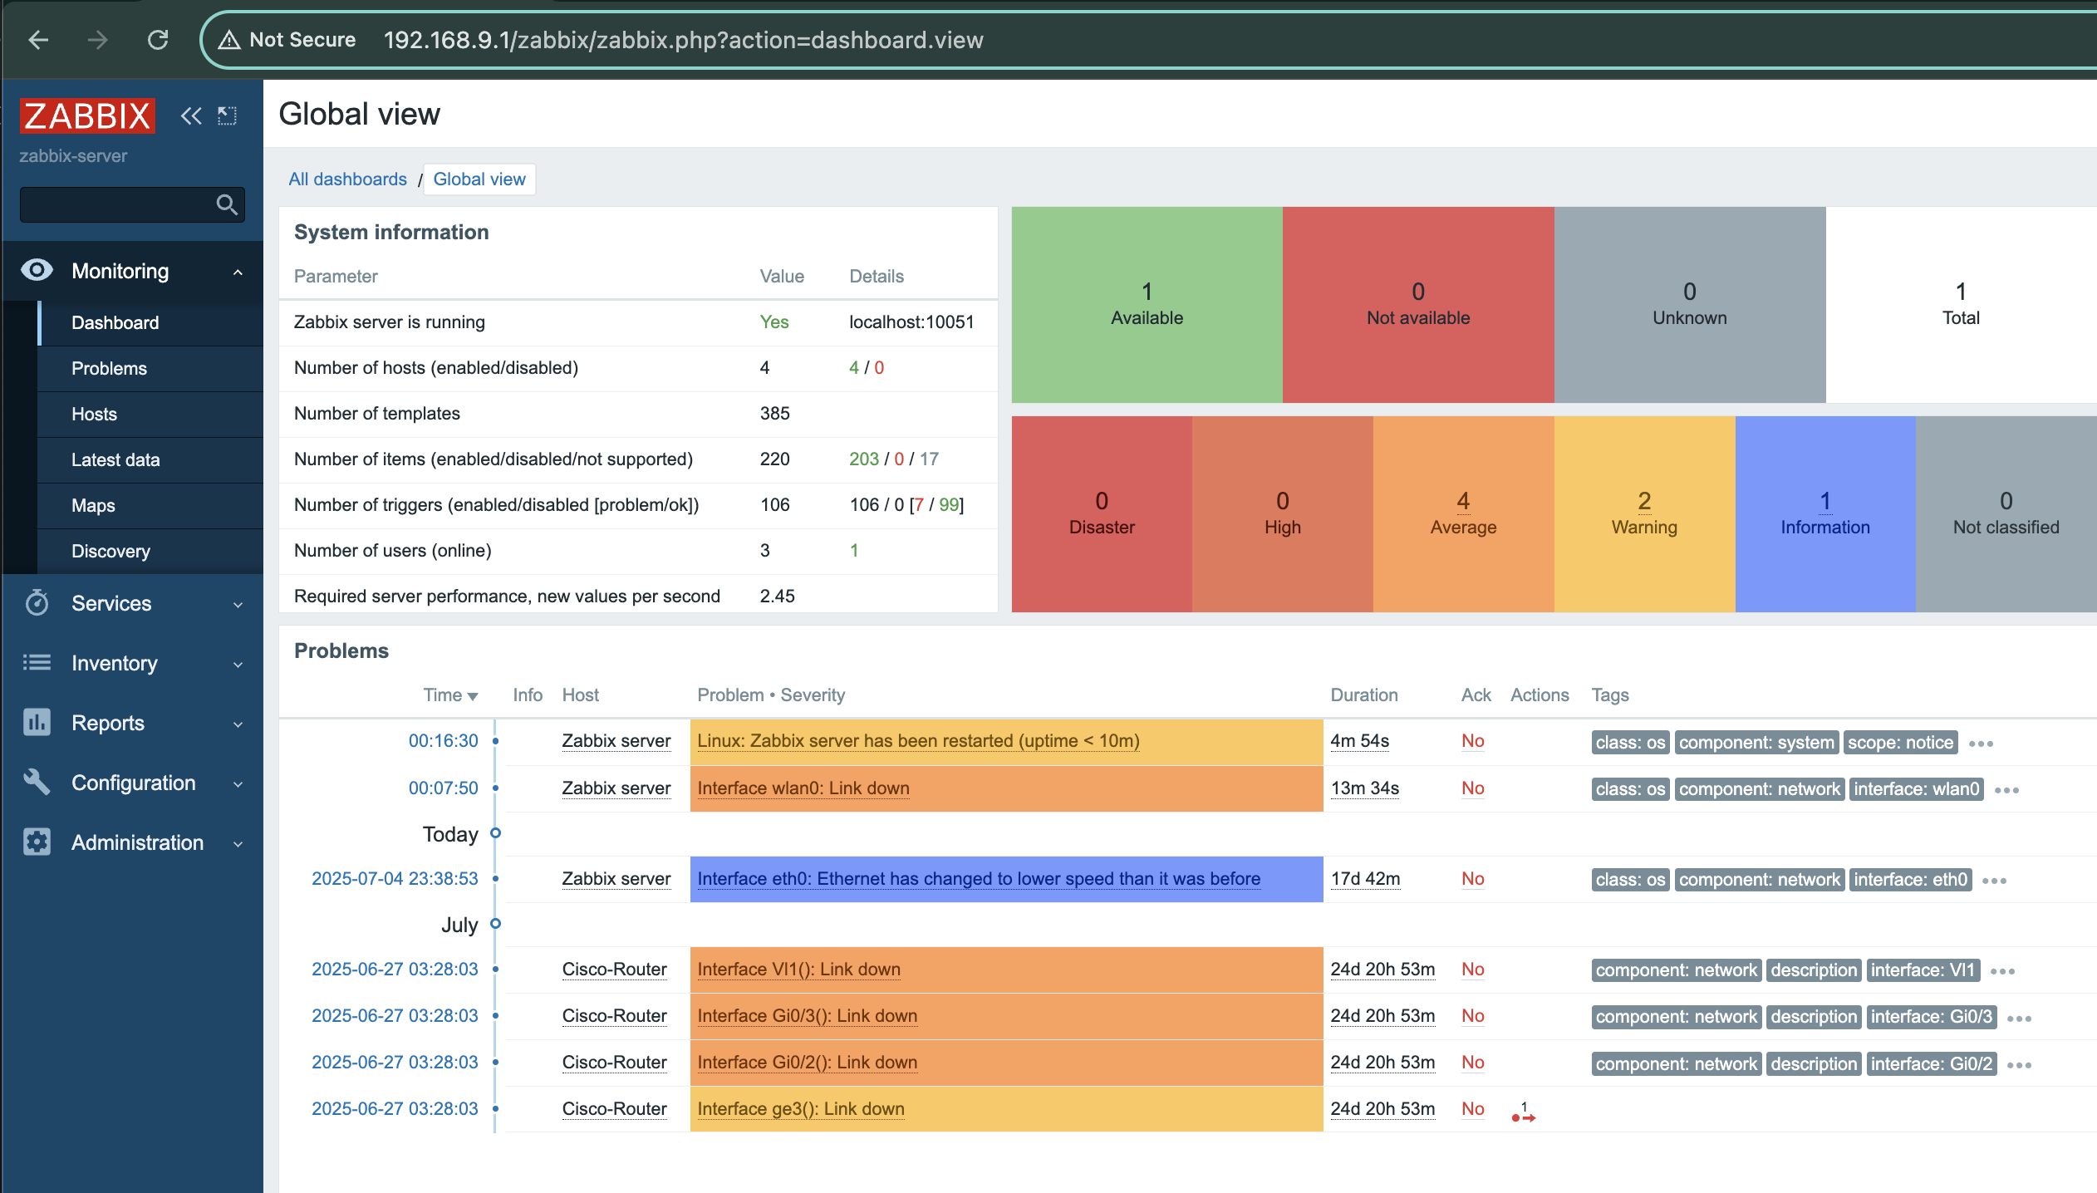The width and height of the screenshot is (2097, 1193).
Task: Click the Not Secure warning icon
Action: click(229, 40)
